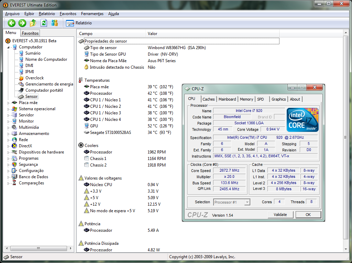Collapse the Computador tree node
The height and width of the screenshot is (263, 352).
[x=8, y=47]
